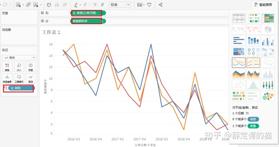The width and height of the screenshot is (279, 147).
Task: Click the 季度(订单日期) pill on Columns
Action: tap(88, 13)
